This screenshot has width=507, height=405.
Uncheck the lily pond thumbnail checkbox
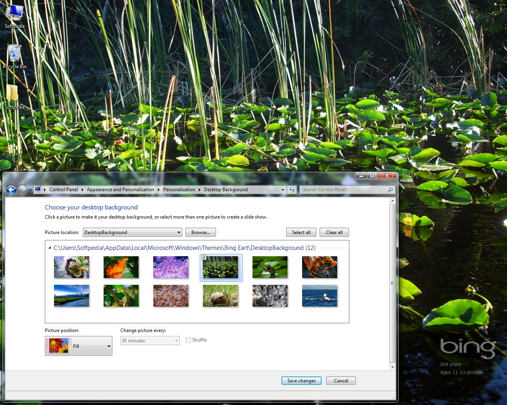coord(204,257)
